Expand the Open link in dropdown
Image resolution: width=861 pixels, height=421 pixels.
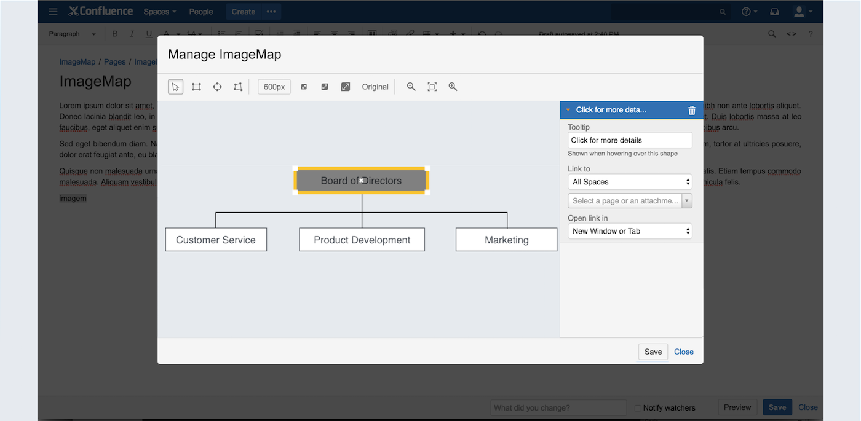click(x=630, y=231)
